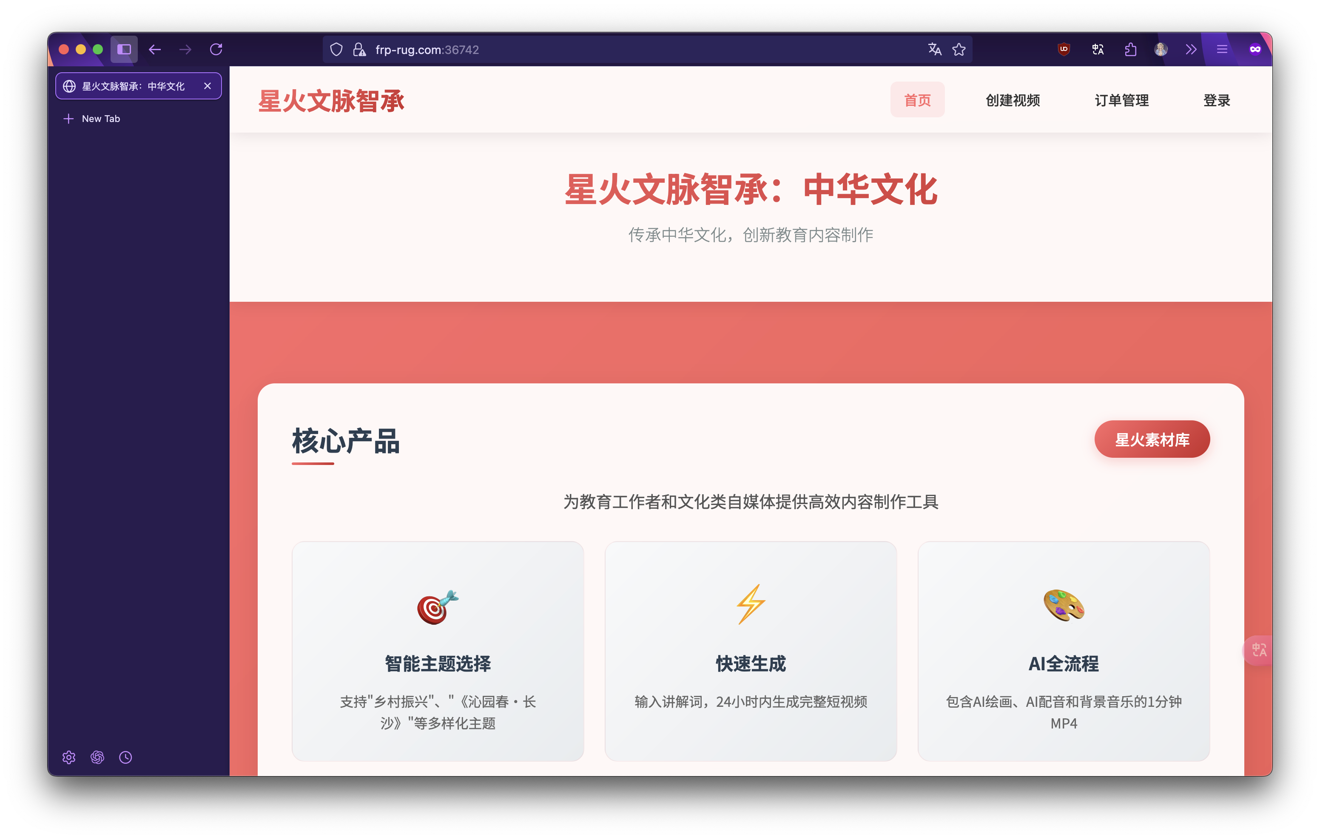Go back with the back arrow

pyautogui.click(x=155, y=50)
